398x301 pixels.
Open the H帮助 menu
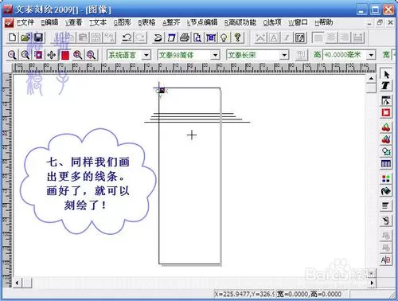click(x=324, y=23)
